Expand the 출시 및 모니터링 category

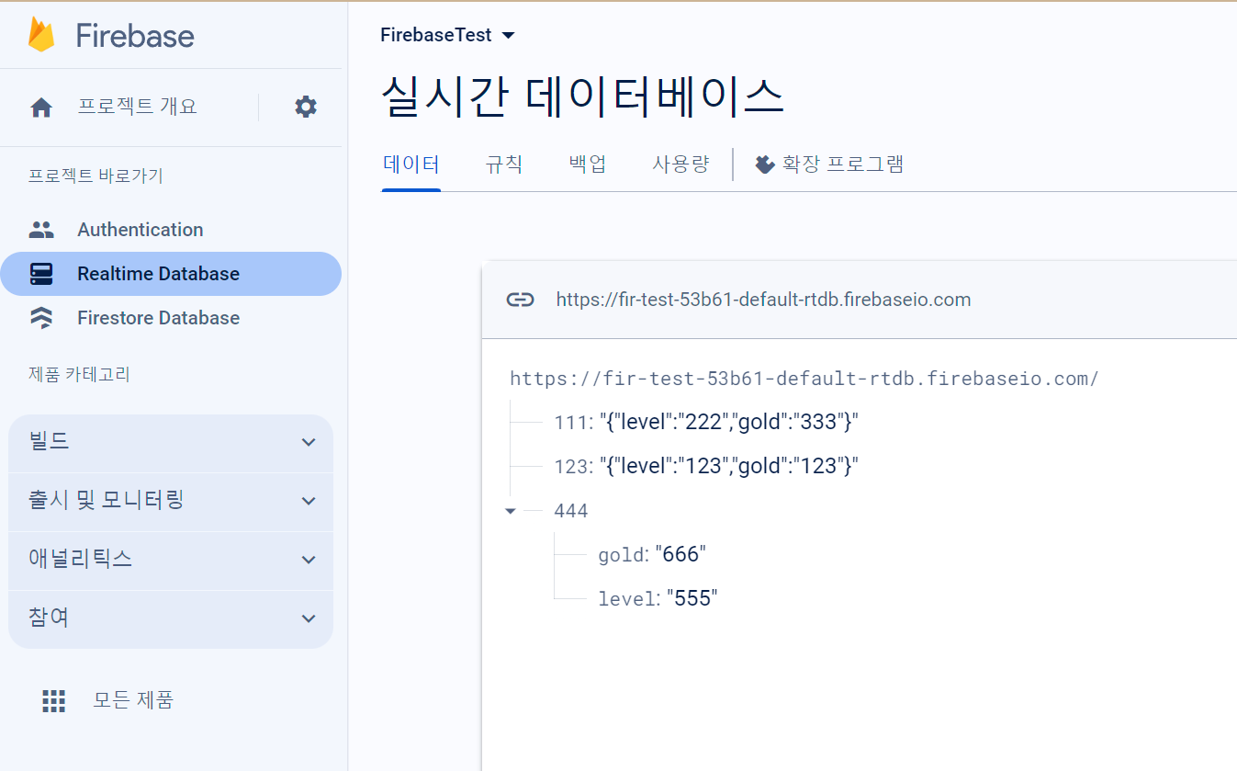point(171,501)
